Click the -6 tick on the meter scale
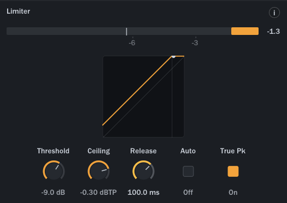Screen dimensions: 287x203 pyautogui.click(x=132, y=43)
